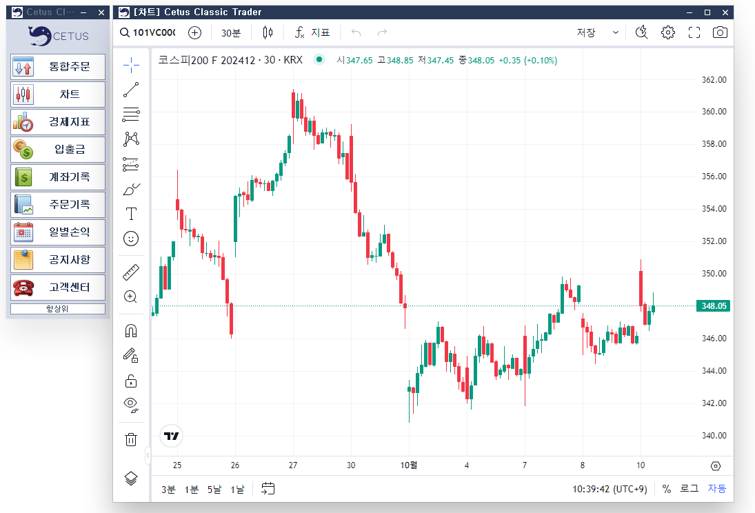Switch to the 5날 time range
Image resolution: width=755 pixels, height=513 pixels.
coord(214,489)
